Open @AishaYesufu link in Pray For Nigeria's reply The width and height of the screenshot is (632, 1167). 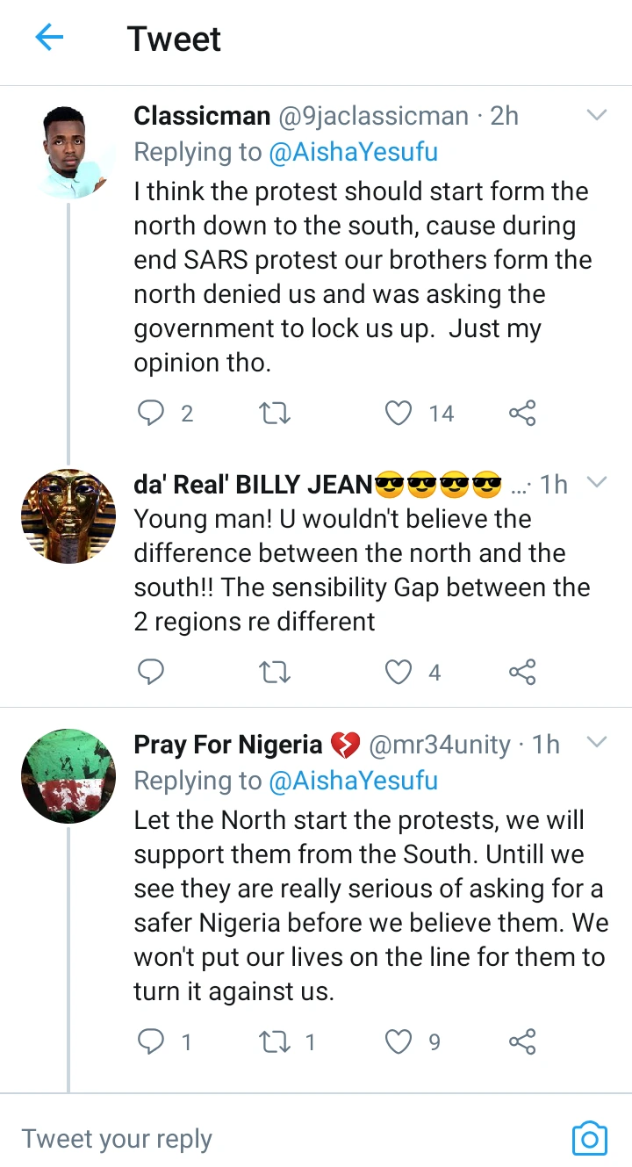click(353, 781)
